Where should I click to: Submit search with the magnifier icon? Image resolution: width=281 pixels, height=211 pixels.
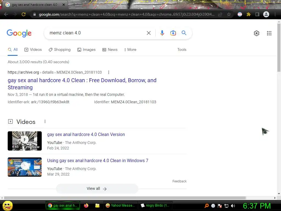(x=184, y=33)
